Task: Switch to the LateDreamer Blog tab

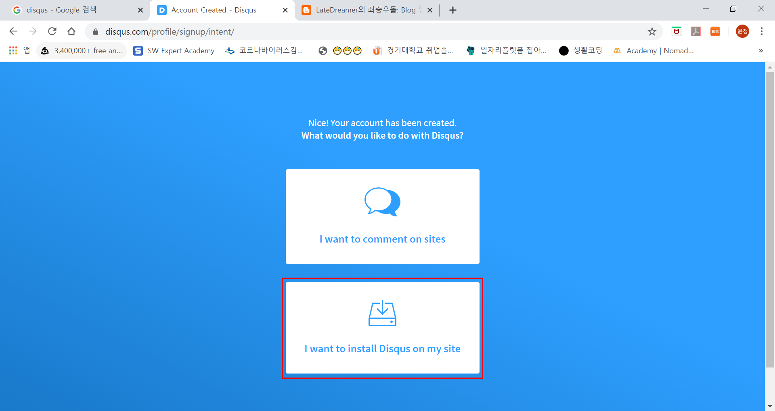Action: point(367,10)
